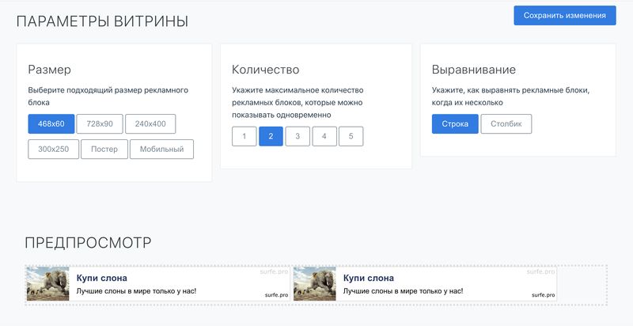
Task: Choose 4 as the ad quantity
Action: click(324, 136)
